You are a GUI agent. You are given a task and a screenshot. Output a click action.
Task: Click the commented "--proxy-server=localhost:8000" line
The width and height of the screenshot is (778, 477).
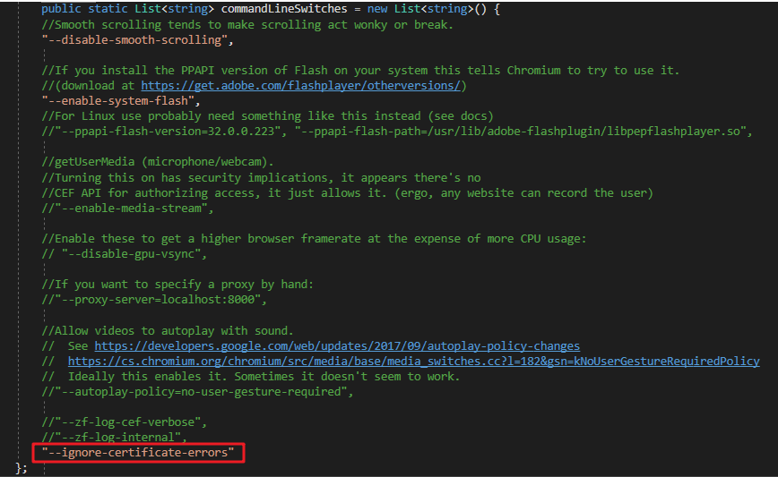[153, 299]
